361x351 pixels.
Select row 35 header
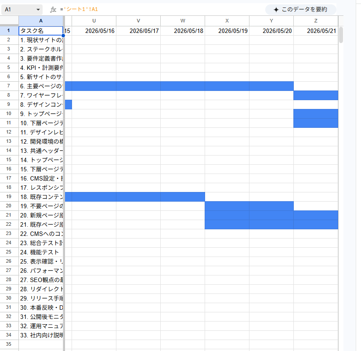pos(9,344)
